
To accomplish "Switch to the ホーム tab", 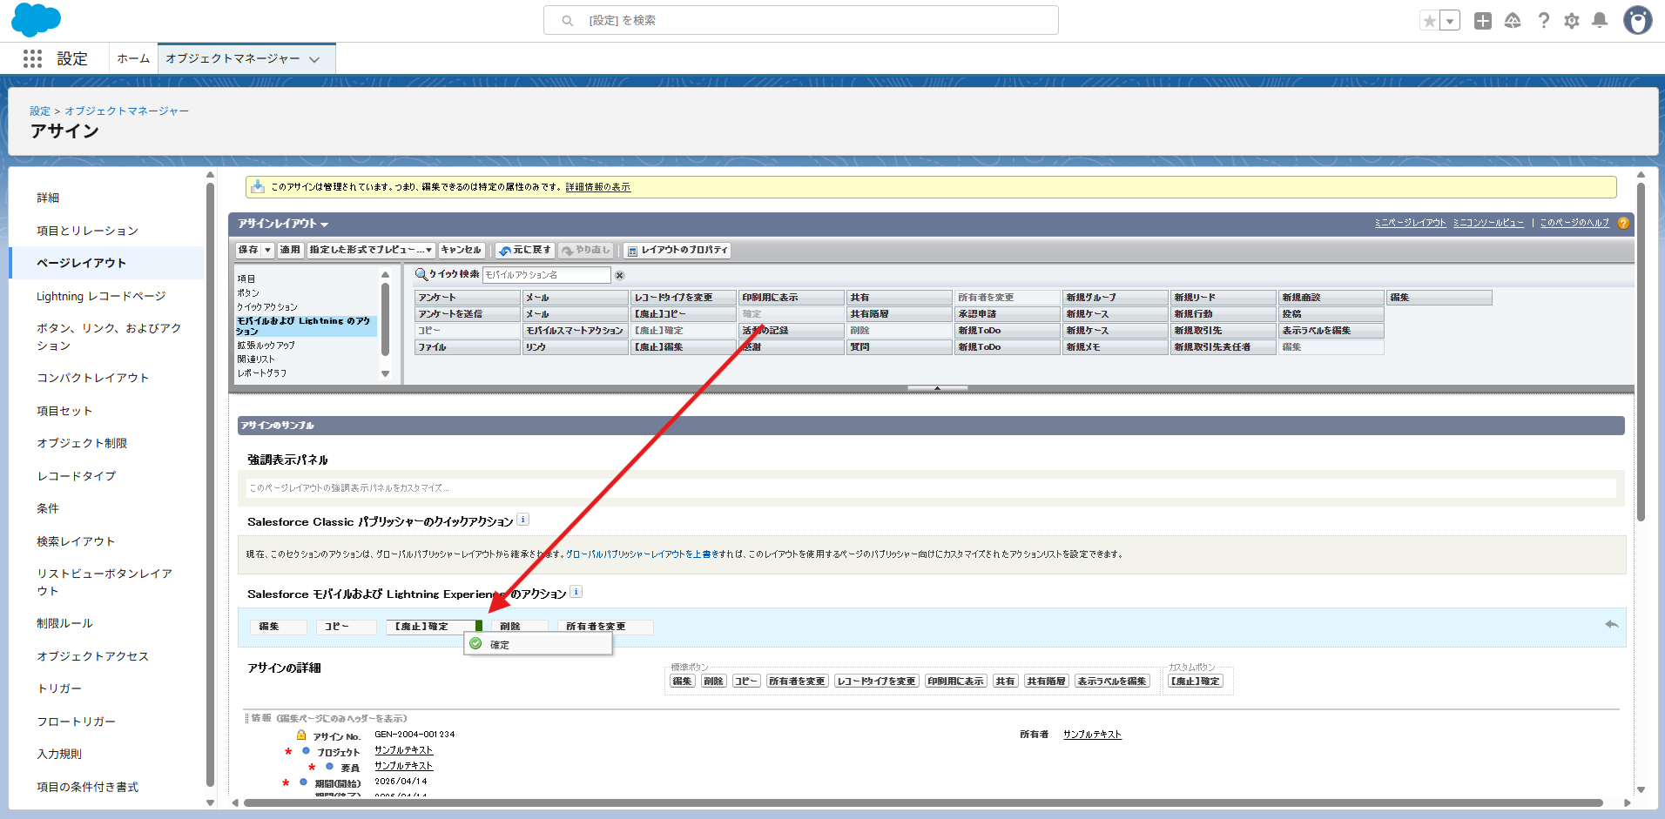I will point(133,58).
